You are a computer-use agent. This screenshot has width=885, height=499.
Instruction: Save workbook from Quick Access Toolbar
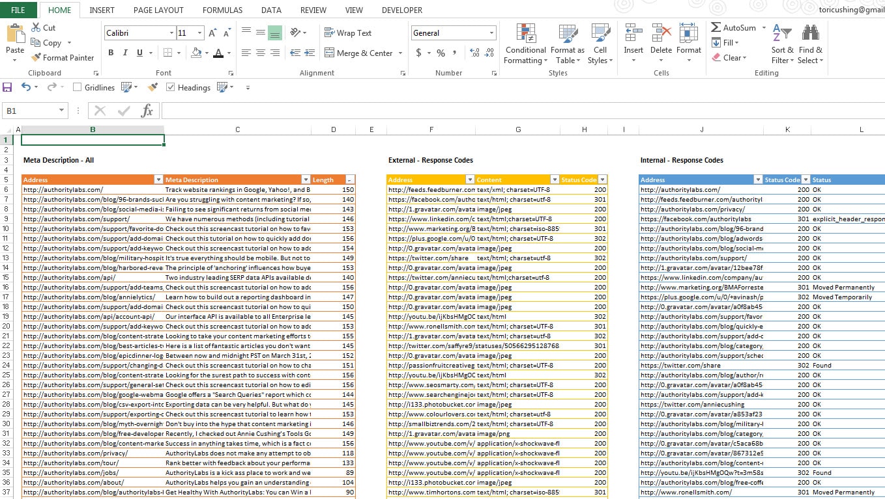pos(8,87)
